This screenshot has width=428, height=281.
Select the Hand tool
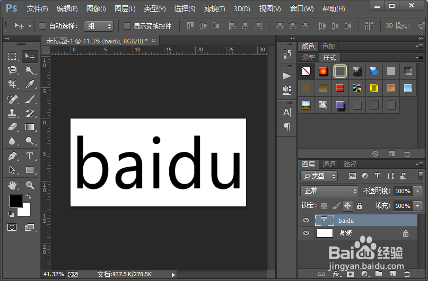coord(12,185)
